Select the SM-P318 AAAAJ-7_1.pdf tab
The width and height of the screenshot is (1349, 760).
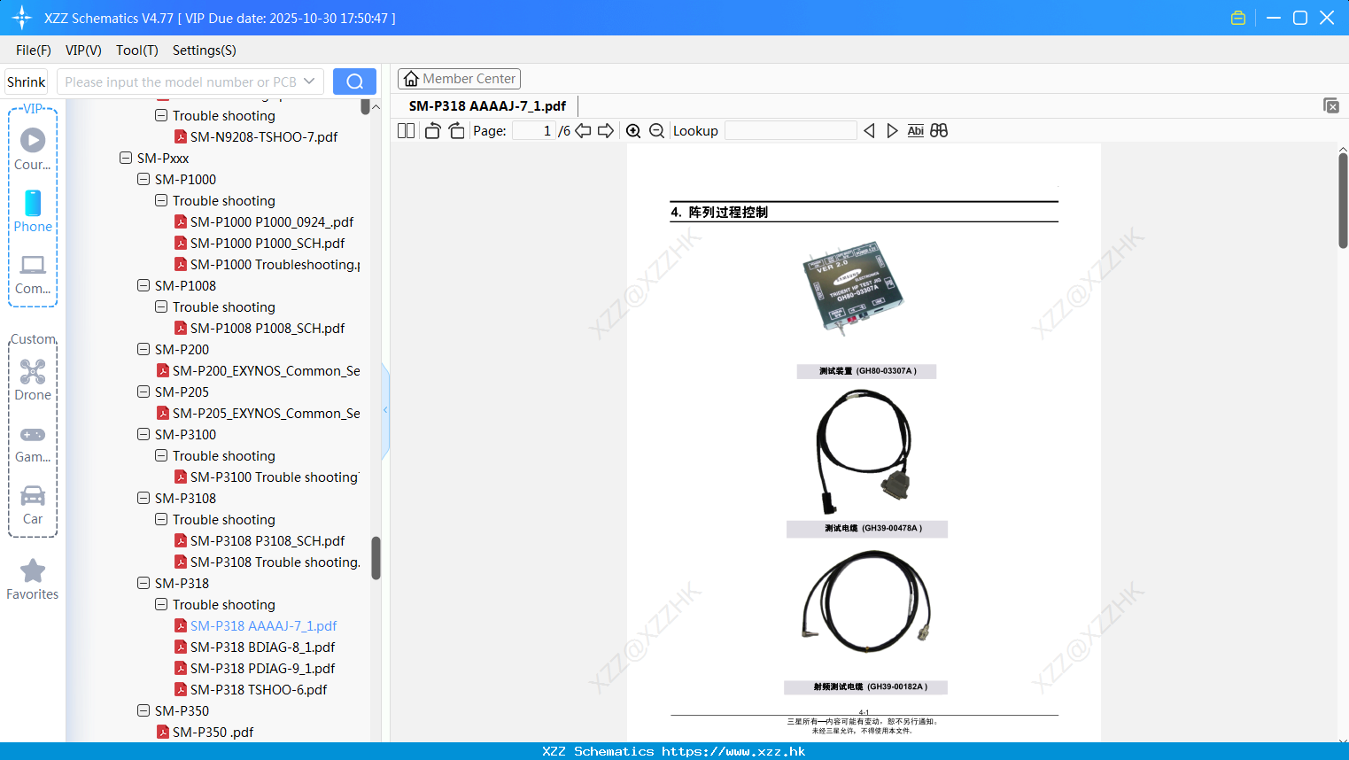tap(487, 105)
